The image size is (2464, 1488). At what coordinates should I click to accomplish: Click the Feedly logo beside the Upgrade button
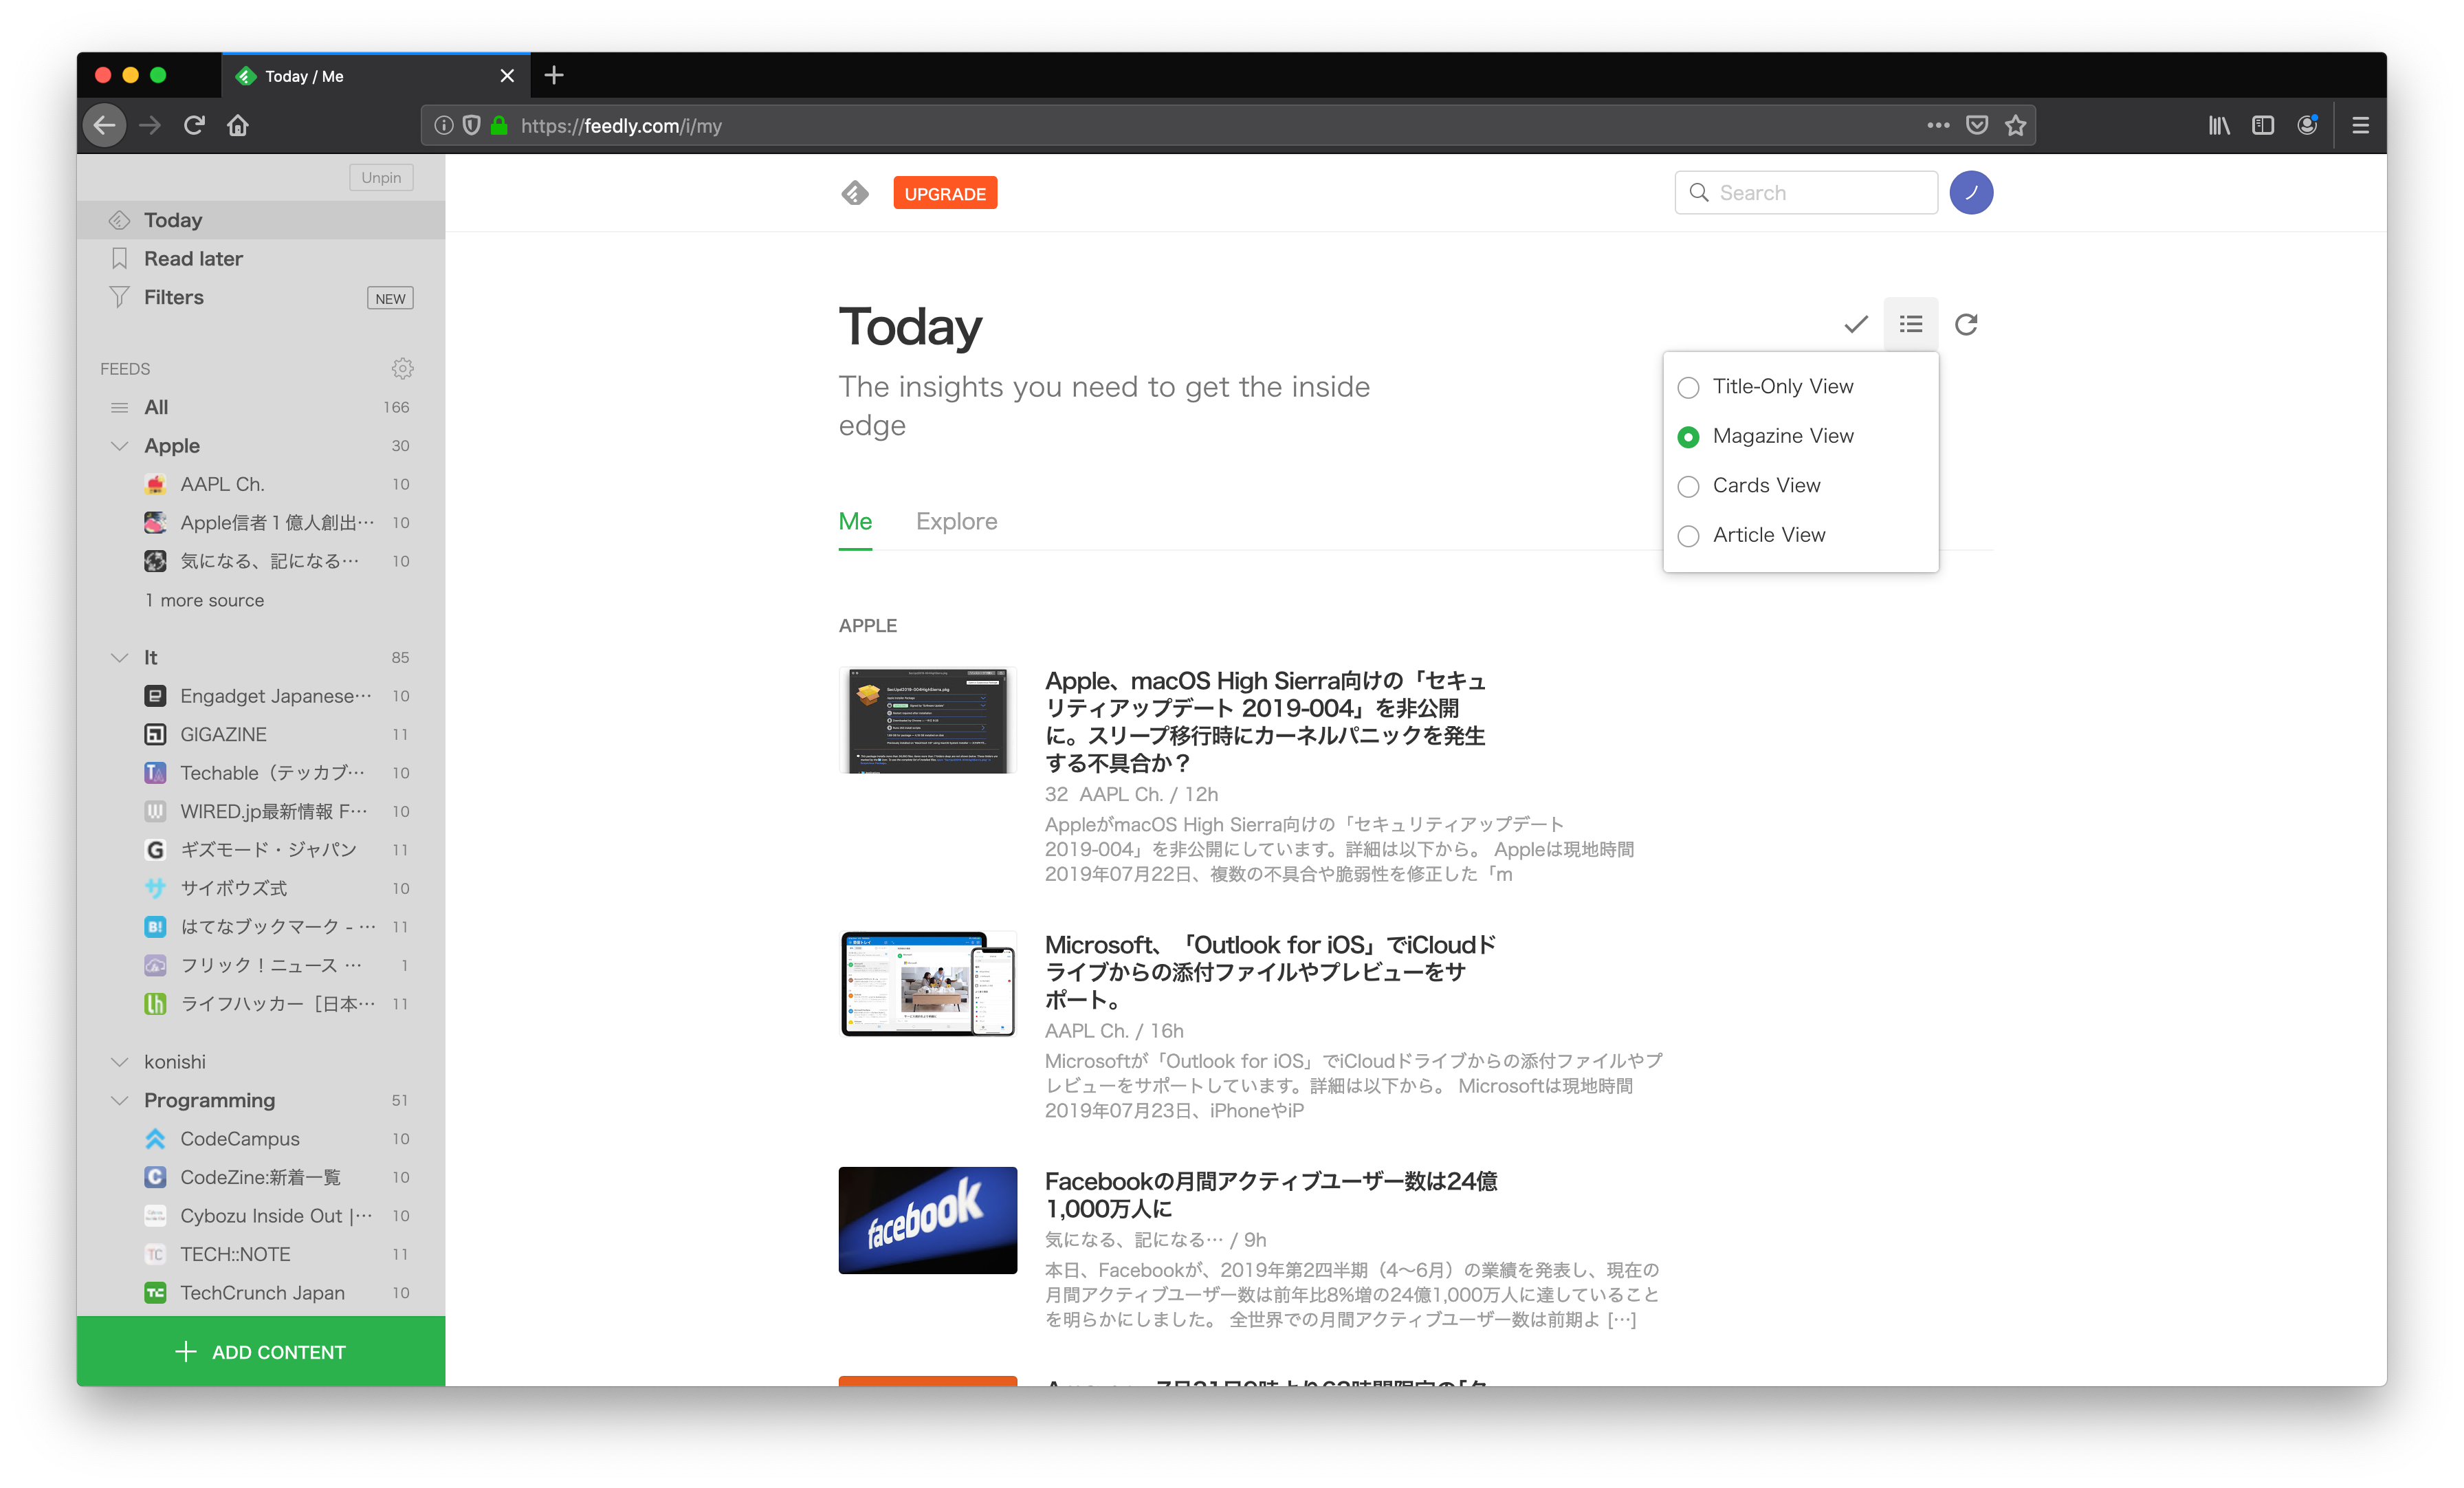tap(854, 193)
